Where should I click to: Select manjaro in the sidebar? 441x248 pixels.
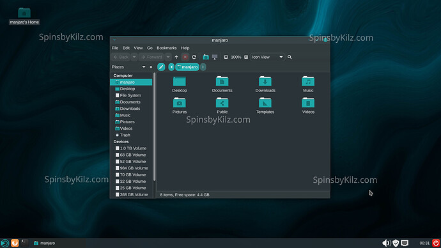click(x=131, y=82)
